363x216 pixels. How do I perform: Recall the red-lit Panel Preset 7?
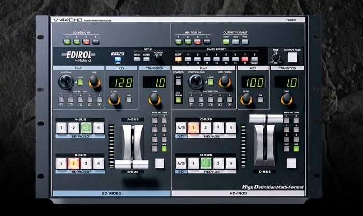(x=245, y=59)
